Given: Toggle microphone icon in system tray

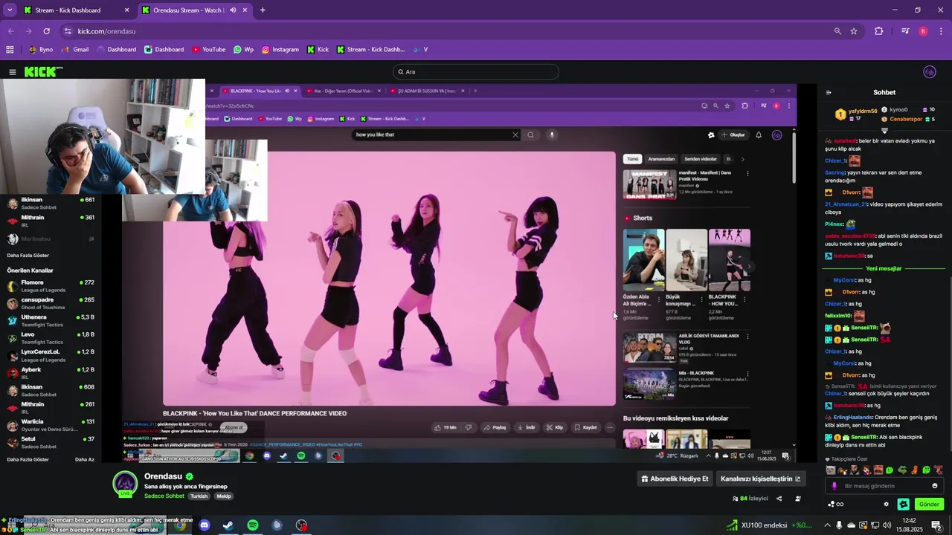Looking at the screenshot, I should [839, 525].
